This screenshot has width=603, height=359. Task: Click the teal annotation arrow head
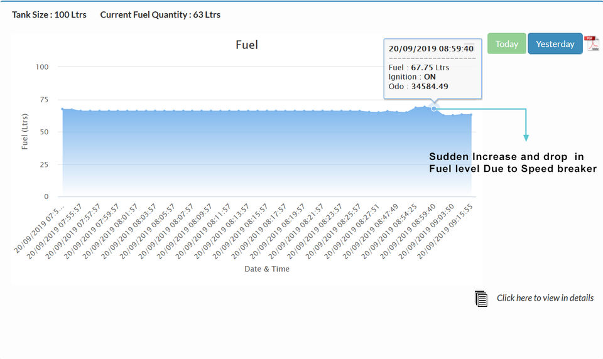pyautogui.click(x=526, y=138)
